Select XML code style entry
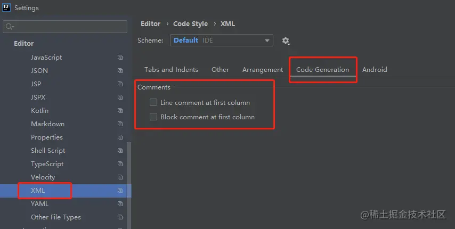455x229 pixels. [38, 191]
